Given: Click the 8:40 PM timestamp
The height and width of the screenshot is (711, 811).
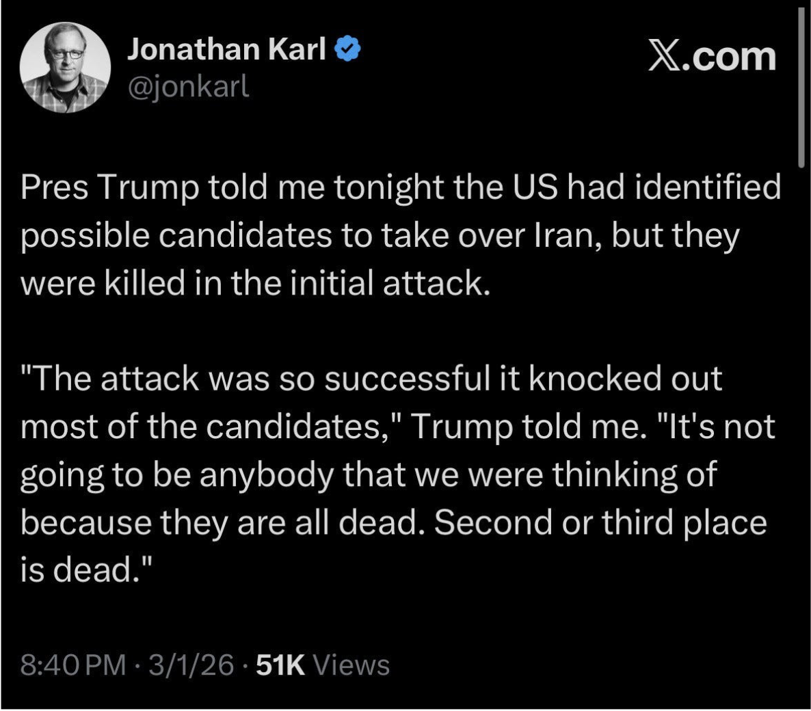Looking at the screenshot, I should pyautogui.click(x=73, y=665).
